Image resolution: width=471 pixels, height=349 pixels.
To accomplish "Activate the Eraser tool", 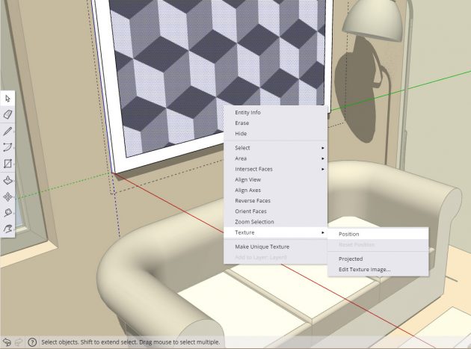I will point(8,114).
